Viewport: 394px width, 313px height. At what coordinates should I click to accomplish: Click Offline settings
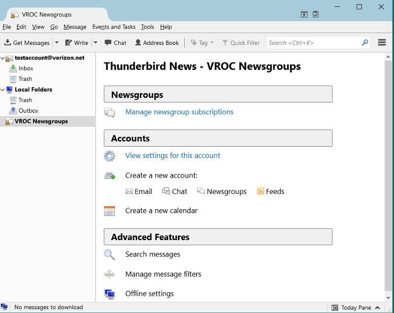pyautogui.click(x=150, y=294)
